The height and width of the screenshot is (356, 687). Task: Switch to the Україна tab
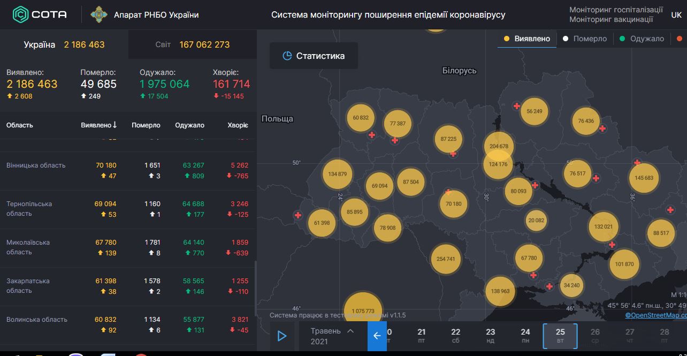coord(64,44)
